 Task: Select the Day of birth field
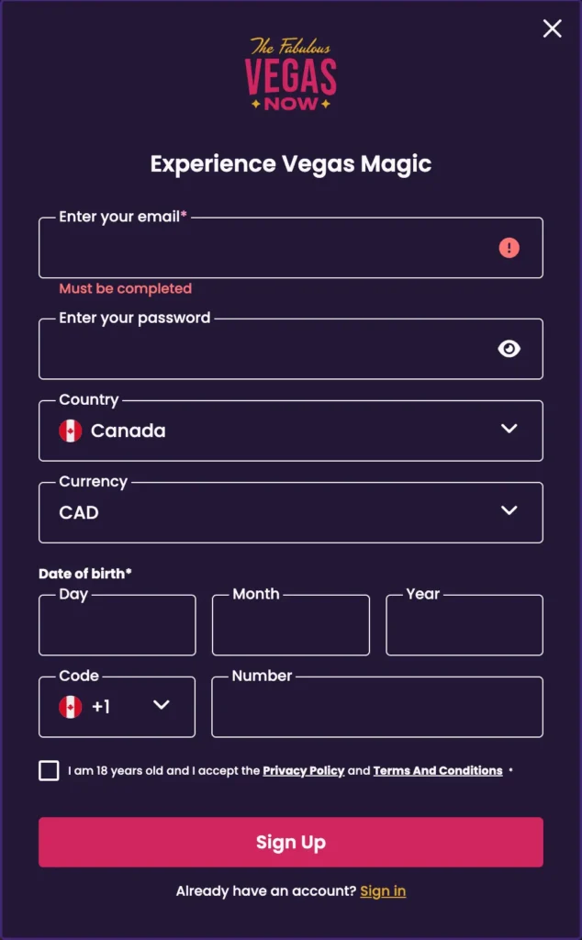[118, 626]
